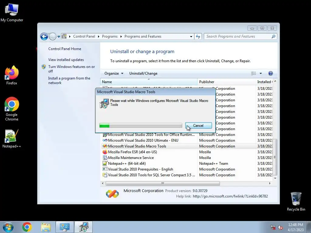Open Turn Windows features on or off
Image resolution: width=311 pixels, height=233 pixels.
71,69
